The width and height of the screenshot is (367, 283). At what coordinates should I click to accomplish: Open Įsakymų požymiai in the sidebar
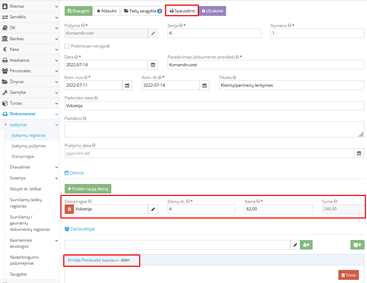pyautogui.click(x=29, y=146)
